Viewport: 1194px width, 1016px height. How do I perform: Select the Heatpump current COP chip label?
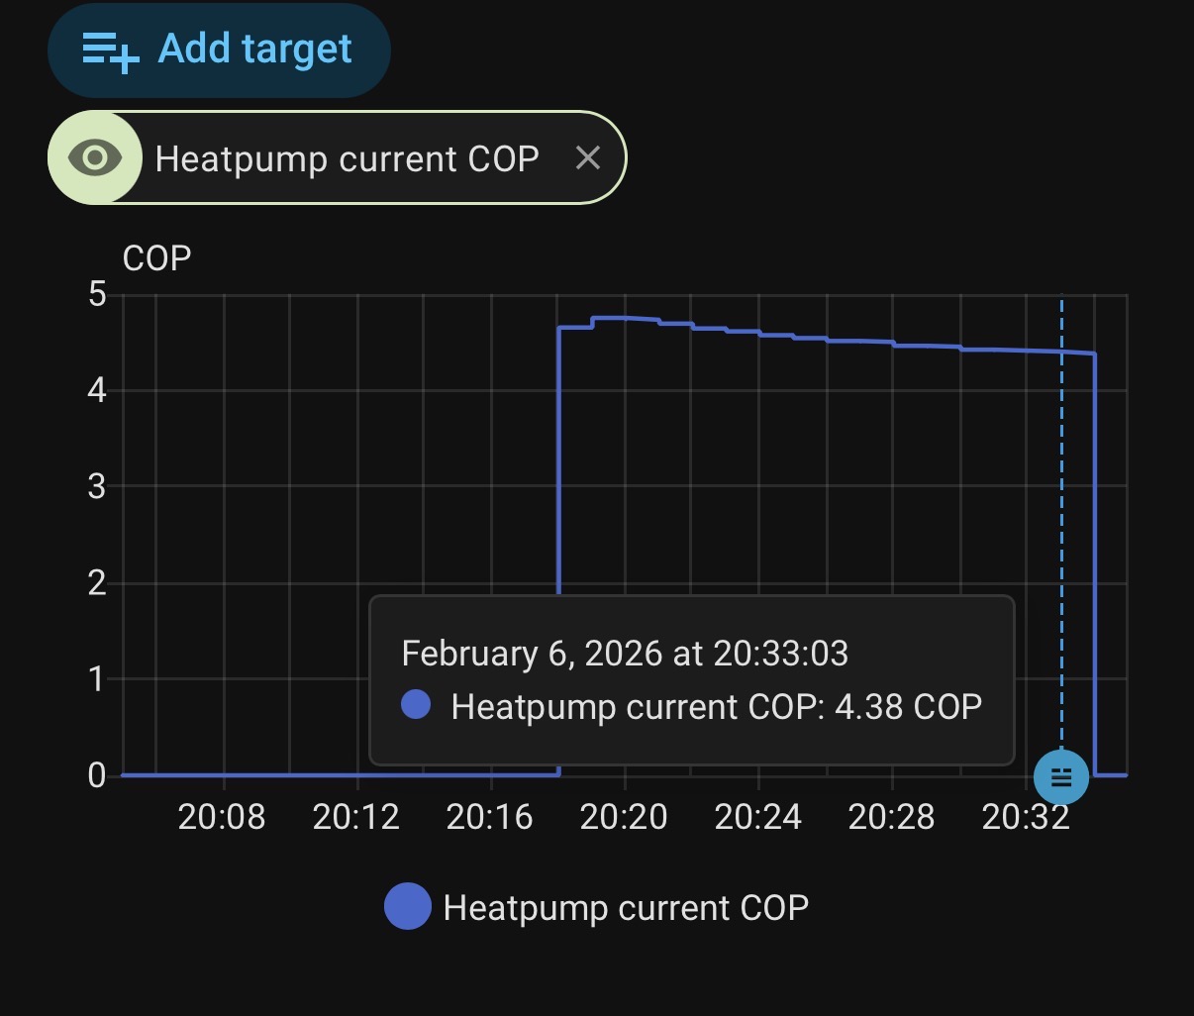coord(347,158)
